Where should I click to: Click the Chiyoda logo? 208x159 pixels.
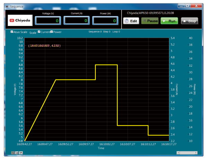tap(20, 21)
